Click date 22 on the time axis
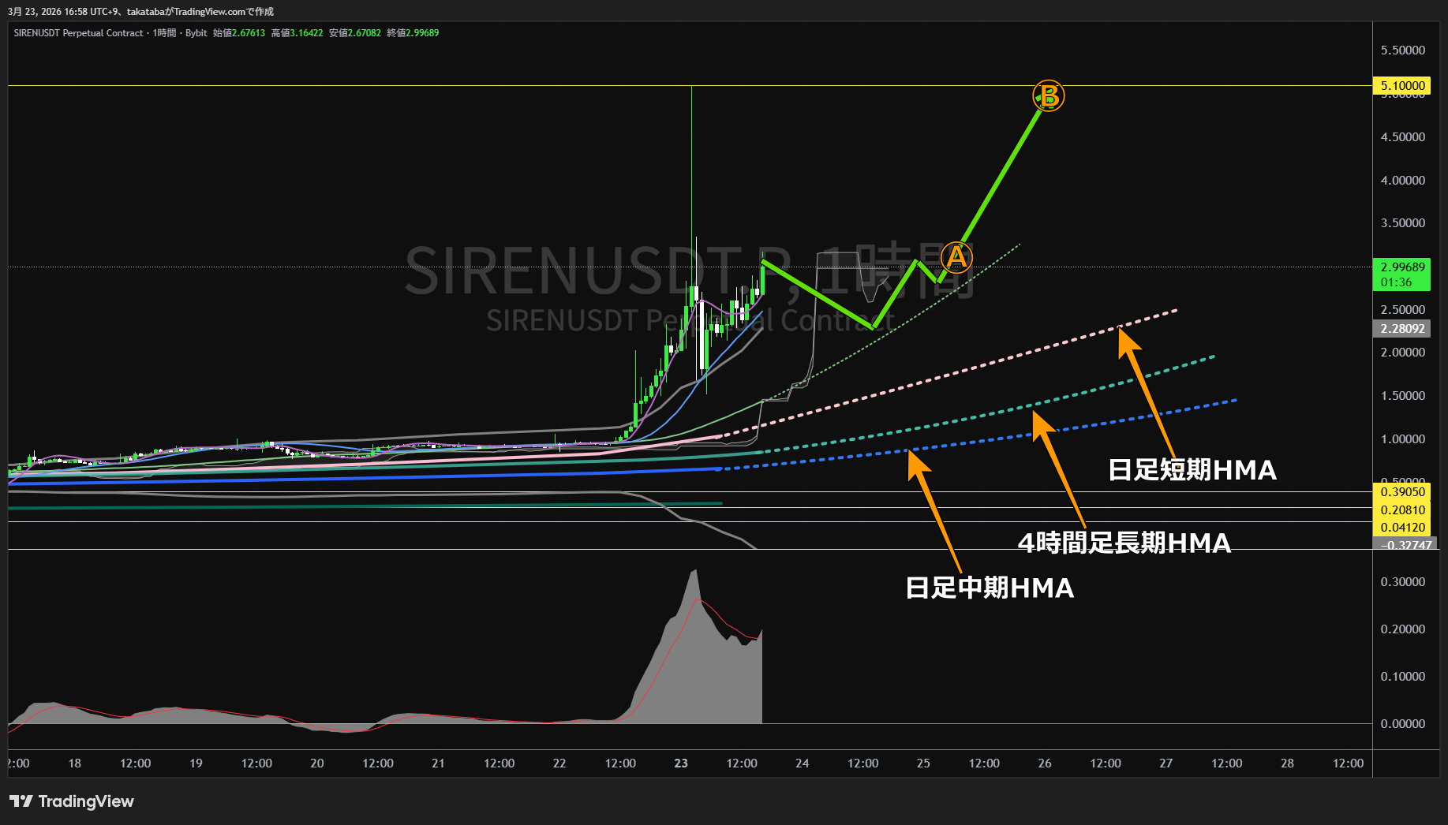Image resolution: width=1448 pixels, height=825 pixels. (559, 763)
